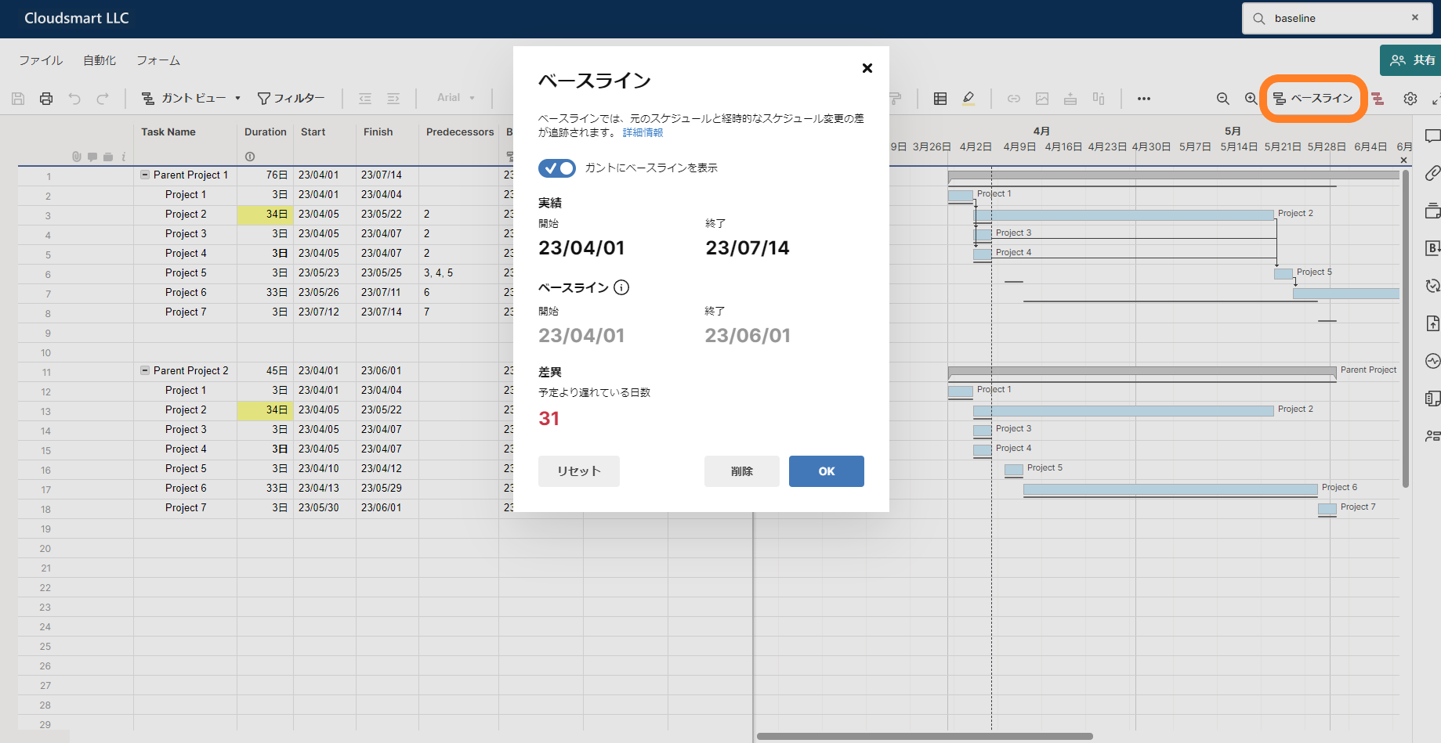Show more toolbar options via ellipsis
This screenshot has width=1441, height=743.
[1144, 99]
